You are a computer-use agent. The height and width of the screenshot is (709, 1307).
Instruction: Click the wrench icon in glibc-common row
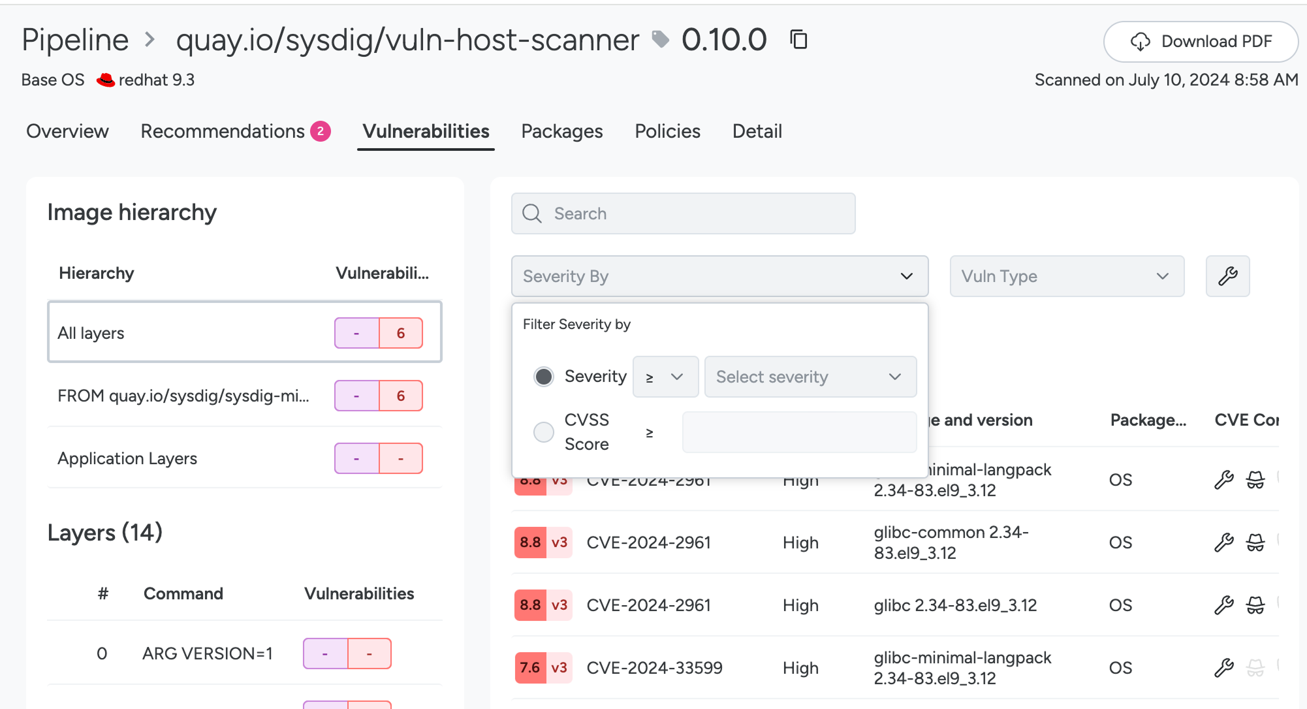1223,543
